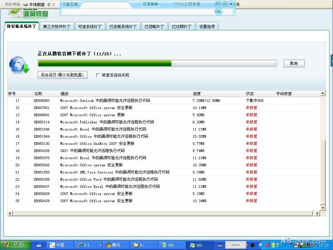Switch to 已安装系统补丁 tab

(123, 26)
